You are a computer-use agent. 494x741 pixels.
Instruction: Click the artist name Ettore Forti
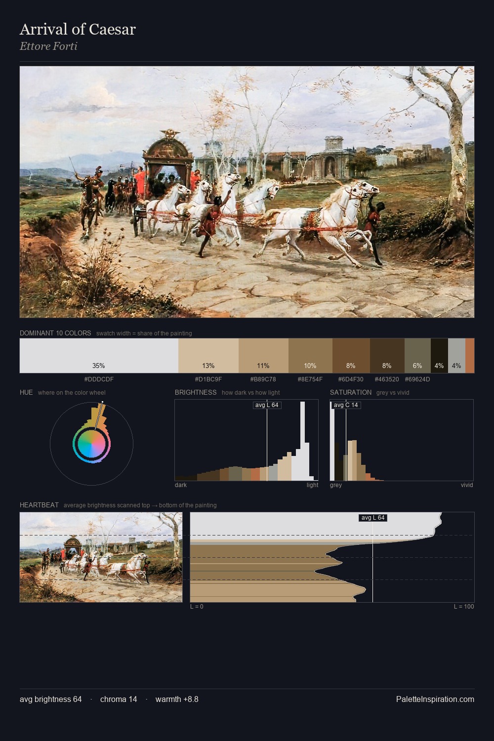48,46
